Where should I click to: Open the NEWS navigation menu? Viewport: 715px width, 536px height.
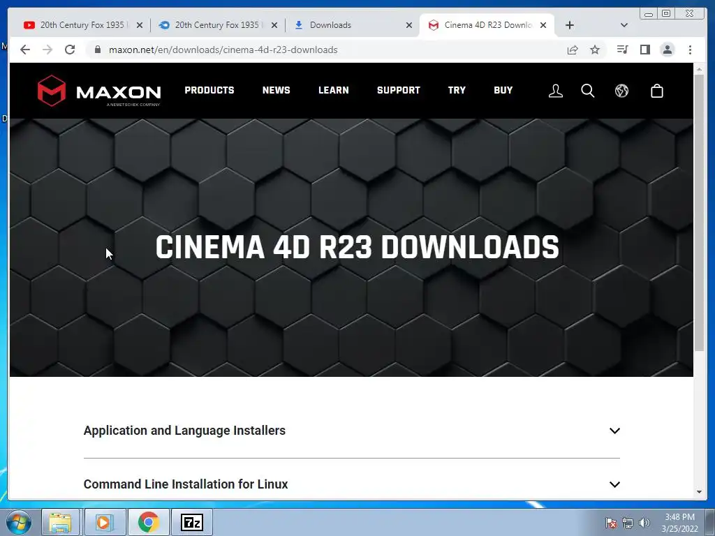277,90
